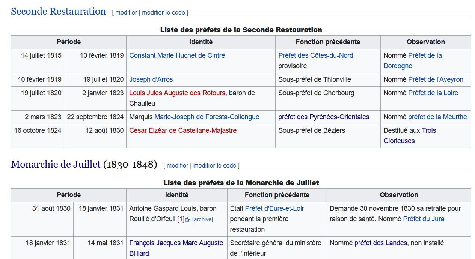Viewport: 475px width, 259px height.
Task: Follow Préfet de la Dordogne link
Action: [412, 61]
